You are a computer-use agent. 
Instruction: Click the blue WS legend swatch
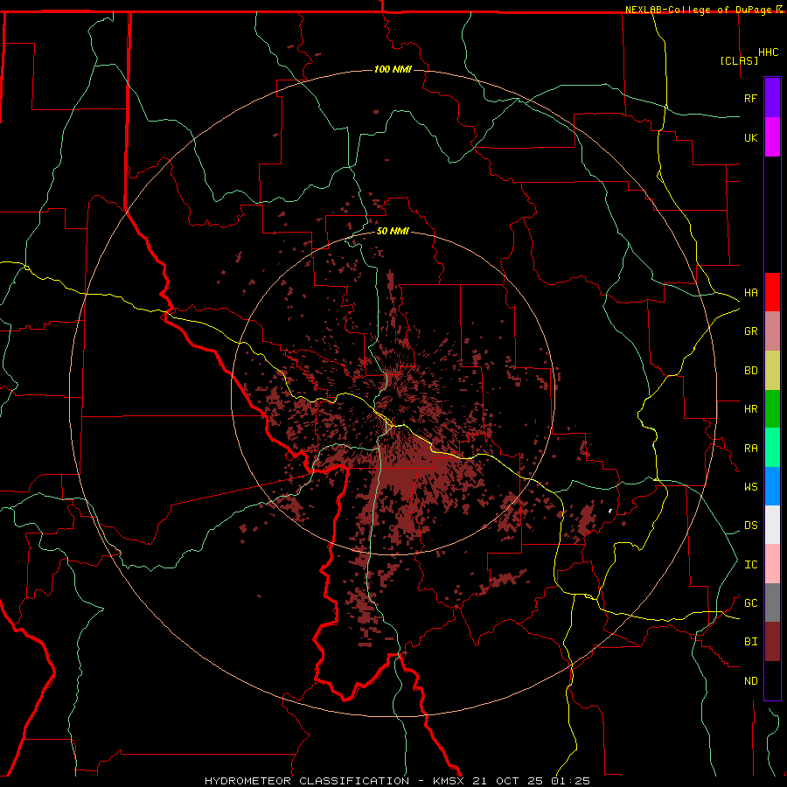772,486
